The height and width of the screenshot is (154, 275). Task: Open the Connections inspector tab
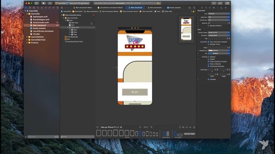coord(226,8)
